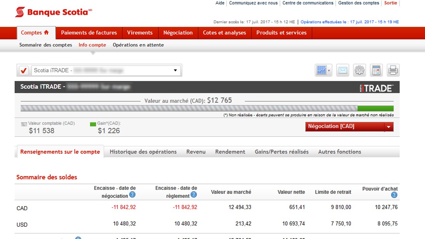The image size is (425, 239).
Task: Click help icon under Pouvoir d'achat
Action: point(394,195)
